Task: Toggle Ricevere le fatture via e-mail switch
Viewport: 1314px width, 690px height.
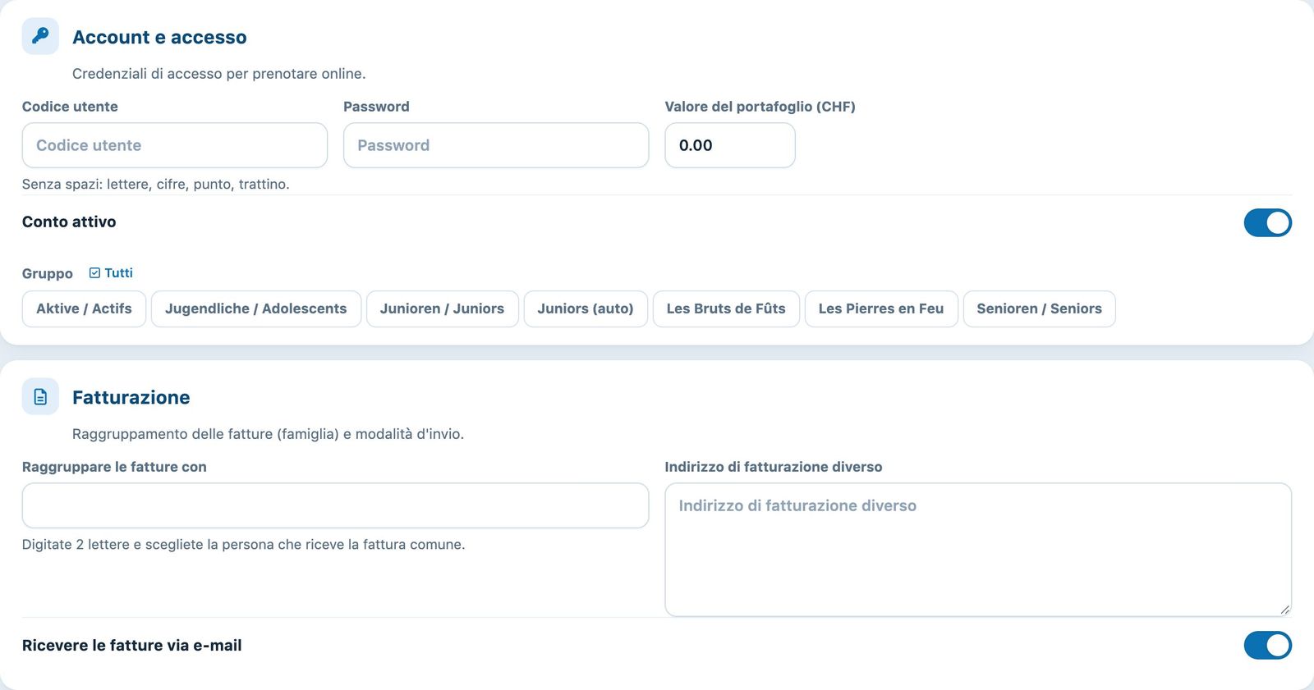Action: (x=1267, y=646)
